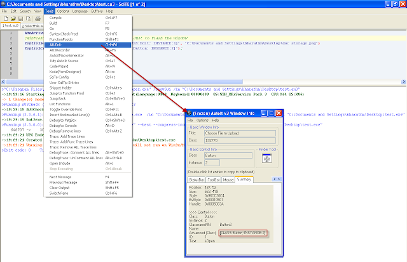Choose SyntaxCheck Prod in Tools menu
Image resolution: width=407 pixels, height=262 pixels.
tap(88, 34)
